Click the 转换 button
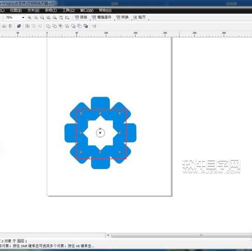The height and width of the screenshot is (251, 252). point(122,18)
